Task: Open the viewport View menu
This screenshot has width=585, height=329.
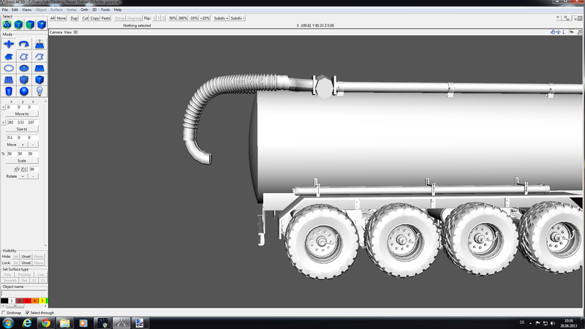Action: 67,32
